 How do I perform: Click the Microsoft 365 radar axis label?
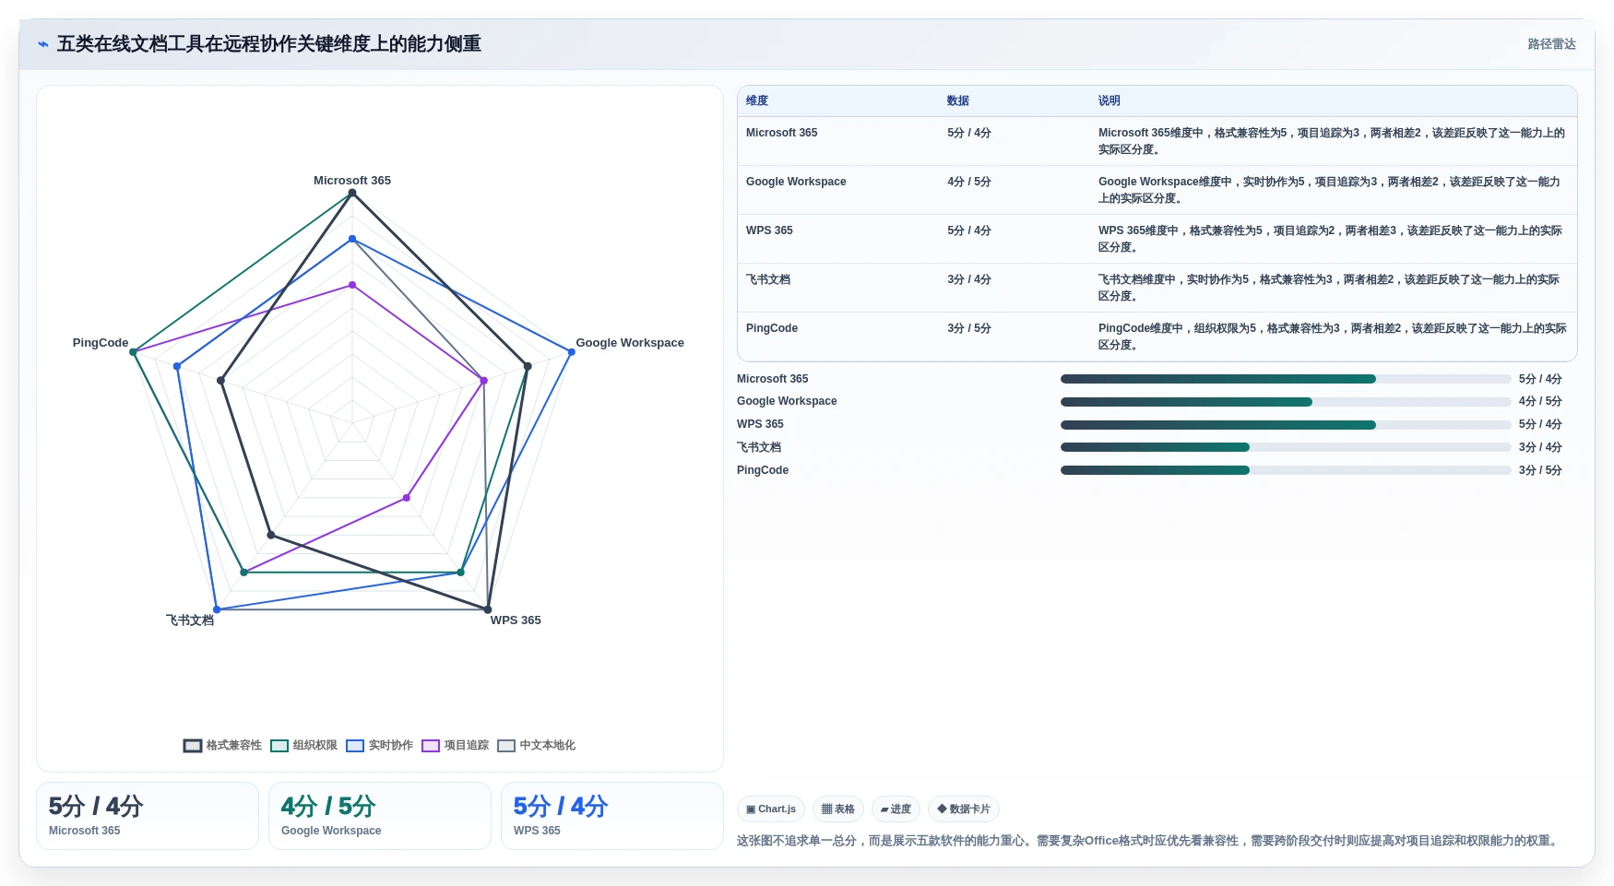point(352,181)
